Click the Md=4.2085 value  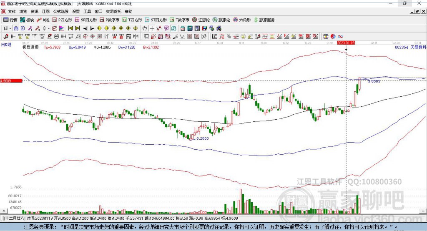(102, 48)
